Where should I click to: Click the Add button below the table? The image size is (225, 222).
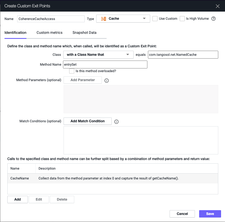pos(17,199)
